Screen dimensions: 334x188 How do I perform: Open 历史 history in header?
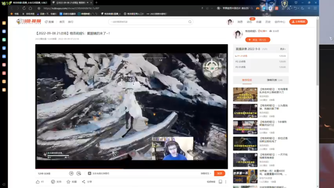pyautogui.click(x=268, y=22)
